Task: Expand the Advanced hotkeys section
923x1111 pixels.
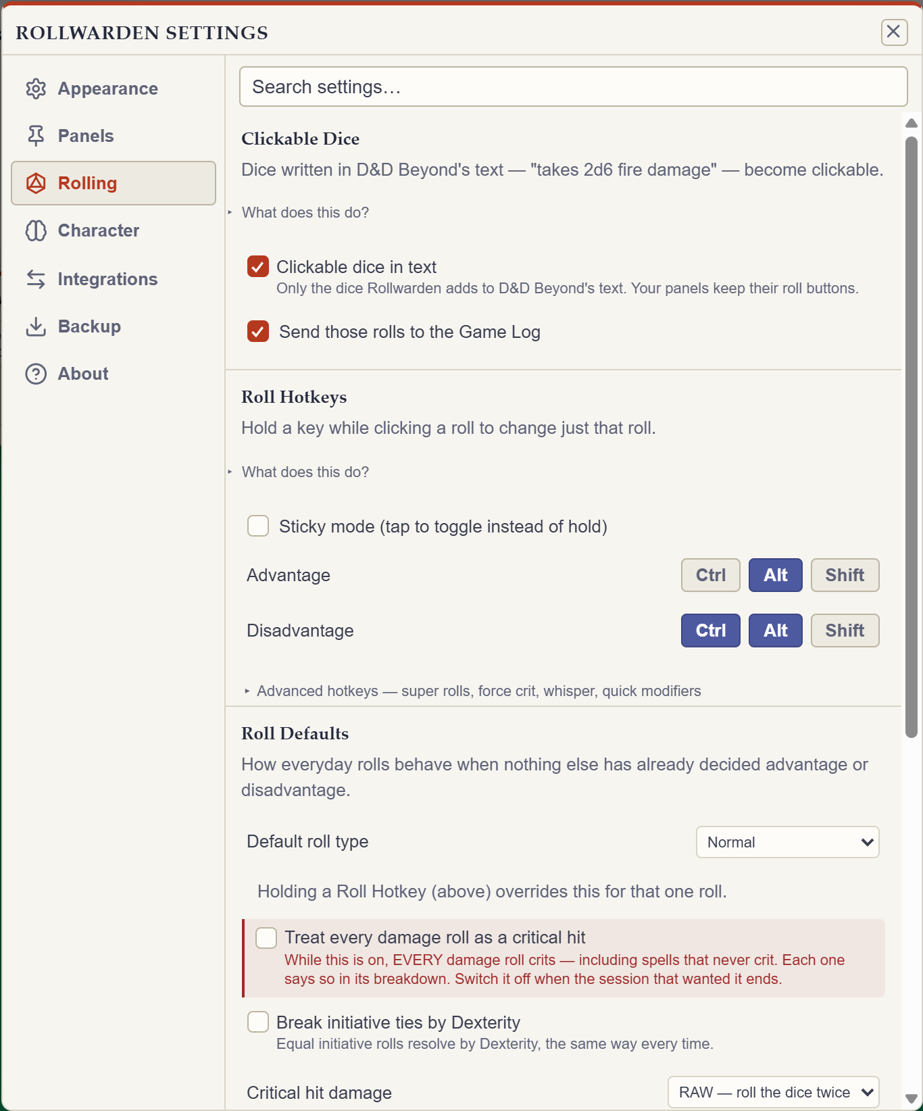Action: point(472,691)
